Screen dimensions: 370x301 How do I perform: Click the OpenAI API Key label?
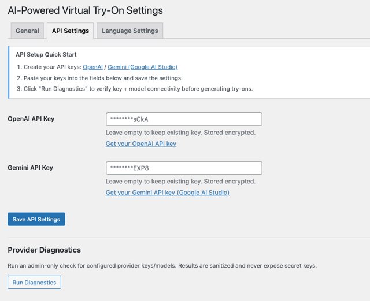31,119
